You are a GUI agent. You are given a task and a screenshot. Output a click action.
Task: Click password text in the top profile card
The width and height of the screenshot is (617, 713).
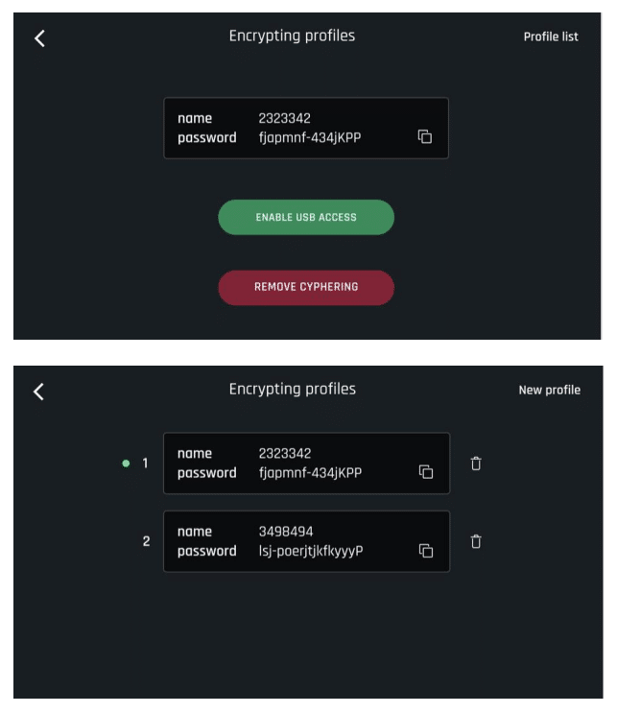tap(310, 138)
